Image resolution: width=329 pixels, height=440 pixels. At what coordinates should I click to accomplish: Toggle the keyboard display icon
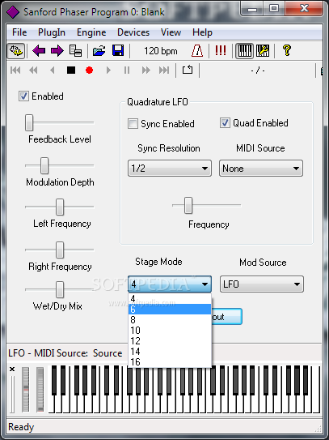pos(244,51)
